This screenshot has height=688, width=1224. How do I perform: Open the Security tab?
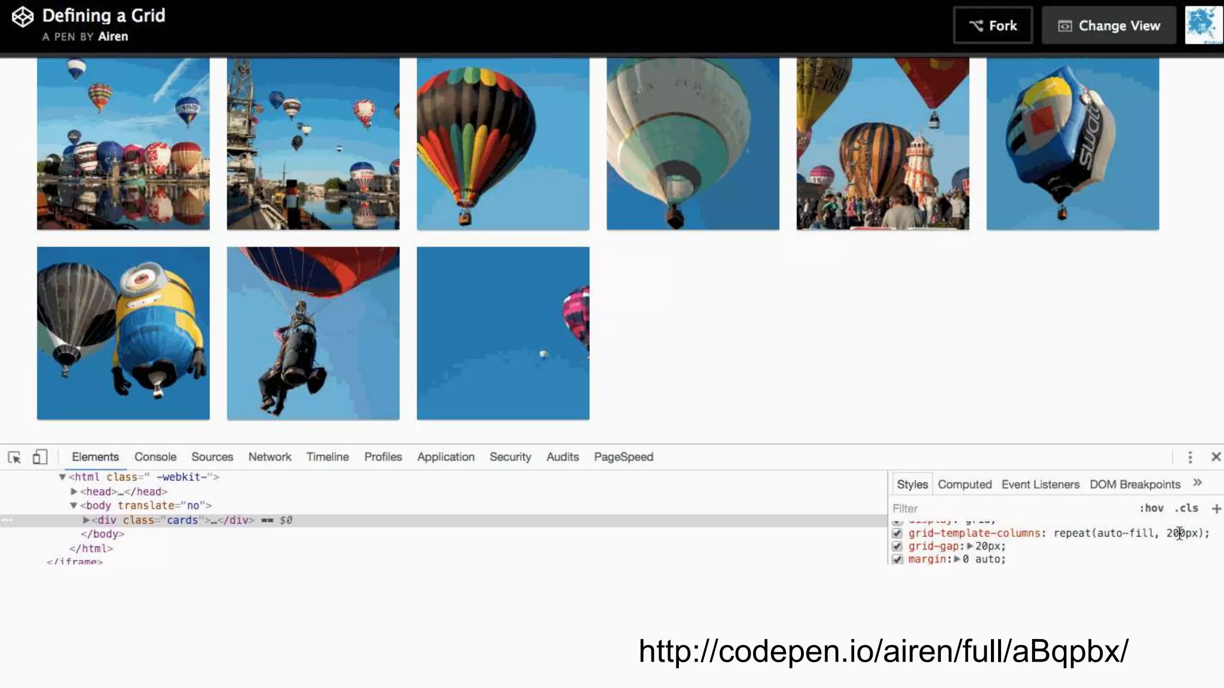pos(510,457)
